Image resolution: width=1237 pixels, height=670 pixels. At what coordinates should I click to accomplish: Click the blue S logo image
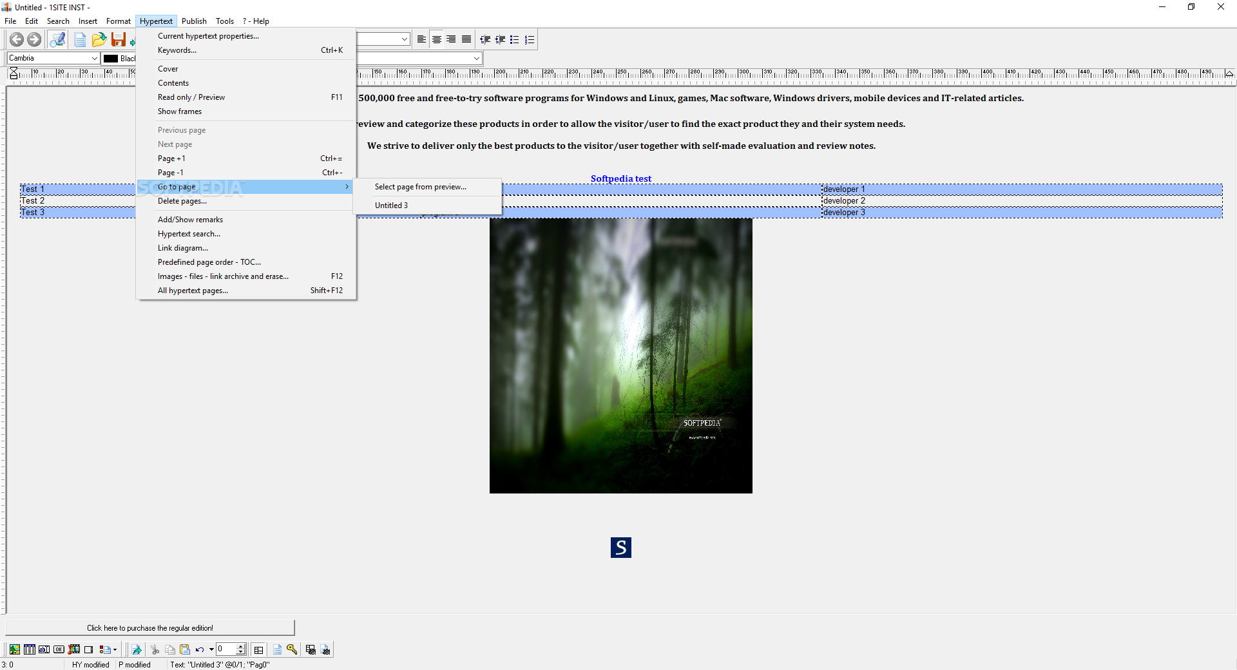click(x=621, y=548)
